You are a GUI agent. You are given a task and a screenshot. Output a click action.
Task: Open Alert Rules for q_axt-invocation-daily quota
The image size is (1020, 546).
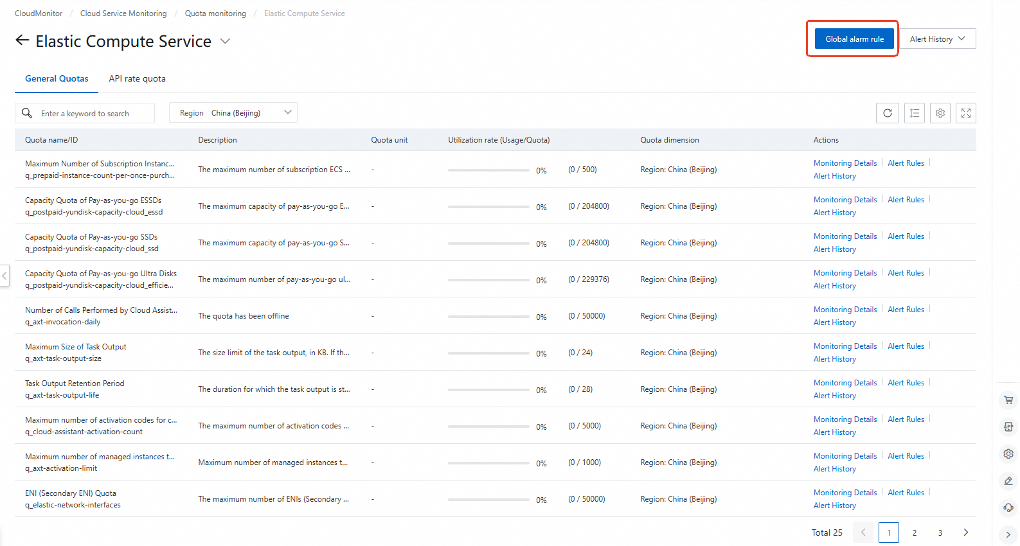906,310
